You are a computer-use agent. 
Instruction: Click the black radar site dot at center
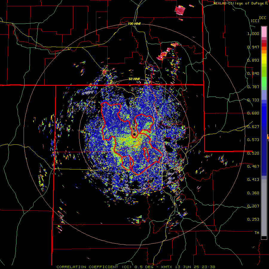pyautogui.click(x=134, y=134)
